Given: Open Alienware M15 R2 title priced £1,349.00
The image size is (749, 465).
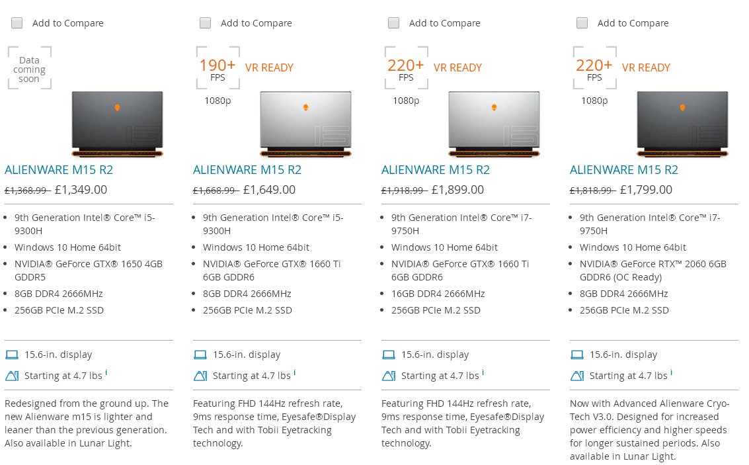Looking at the screenshot, I should [59, 170].
